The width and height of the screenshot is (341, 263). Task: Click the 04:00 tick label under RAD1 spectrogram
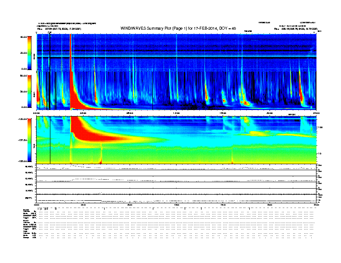83,113
